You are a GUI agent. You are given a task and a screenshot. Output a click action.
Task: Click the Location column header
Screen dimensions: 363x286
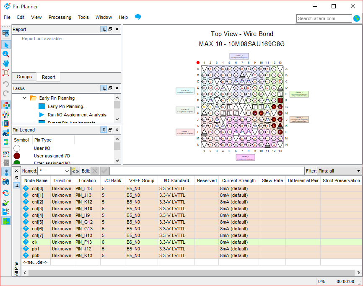click(87, 180)
